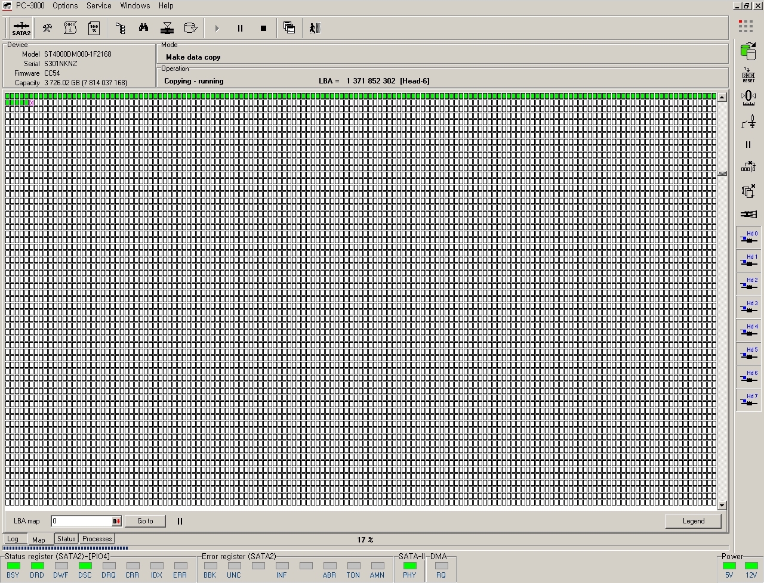The width and height of the screenshot is (764, 583).
Task: Open the Options menu
Action: 65,5
